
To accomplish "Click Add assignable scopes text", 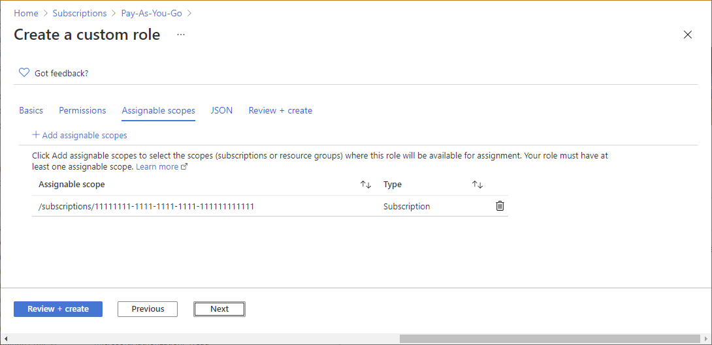I will click(x=84, y=135).
